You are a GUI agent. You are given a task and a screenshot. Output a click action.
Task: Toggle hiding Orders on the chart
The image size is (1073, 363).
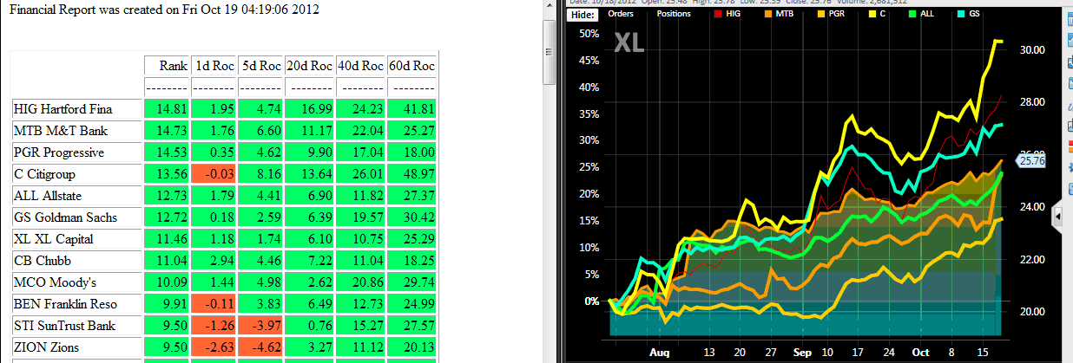[620, 14]
